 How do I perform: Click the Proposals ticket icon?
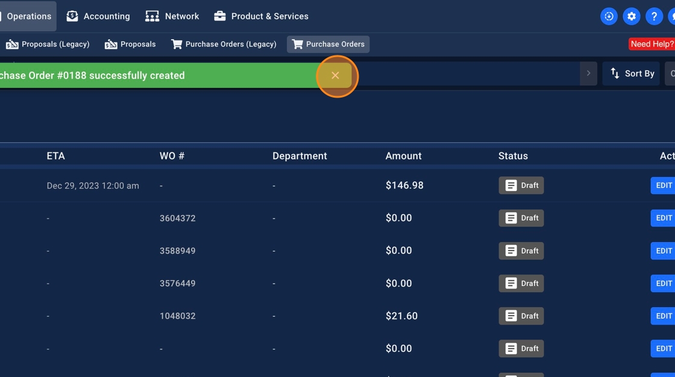111,45
